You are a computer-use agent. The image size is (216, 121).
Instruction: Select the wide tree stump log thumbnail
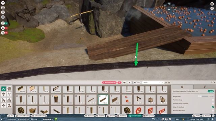click(56, 99)
